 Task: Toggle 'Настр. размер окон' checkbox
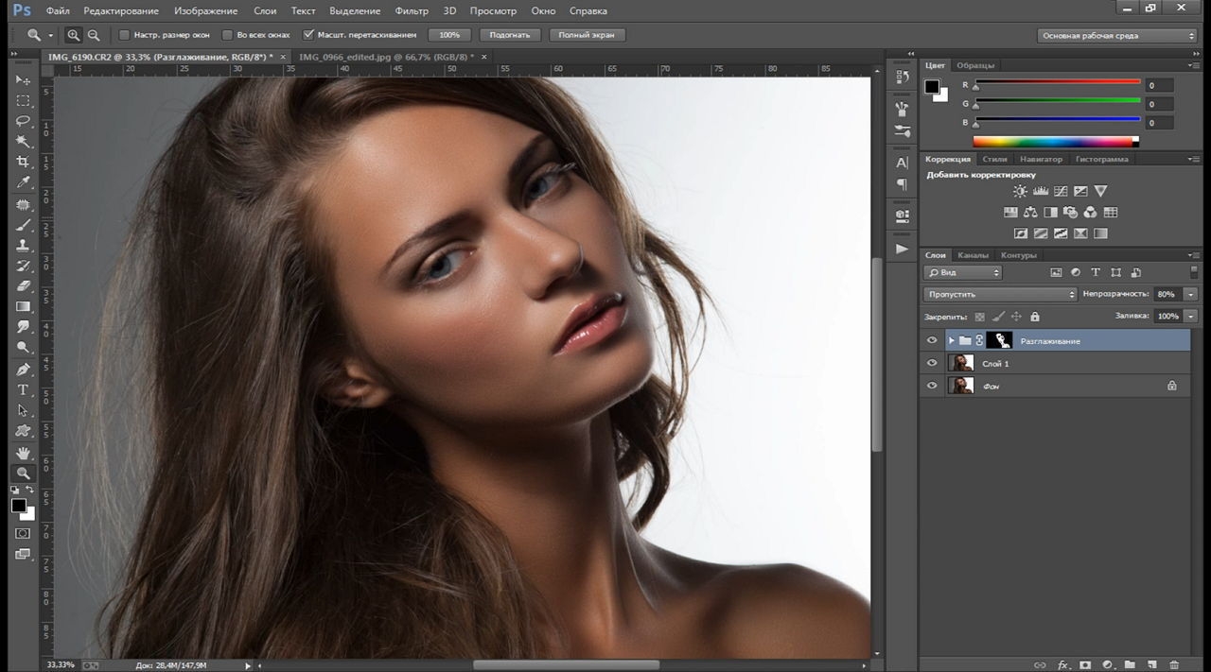pos(124,35)
